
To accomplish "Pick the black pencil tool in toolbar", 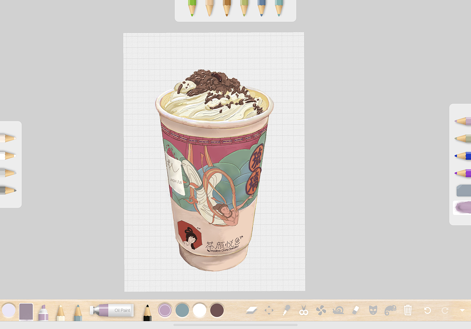I will click(147, 313).
